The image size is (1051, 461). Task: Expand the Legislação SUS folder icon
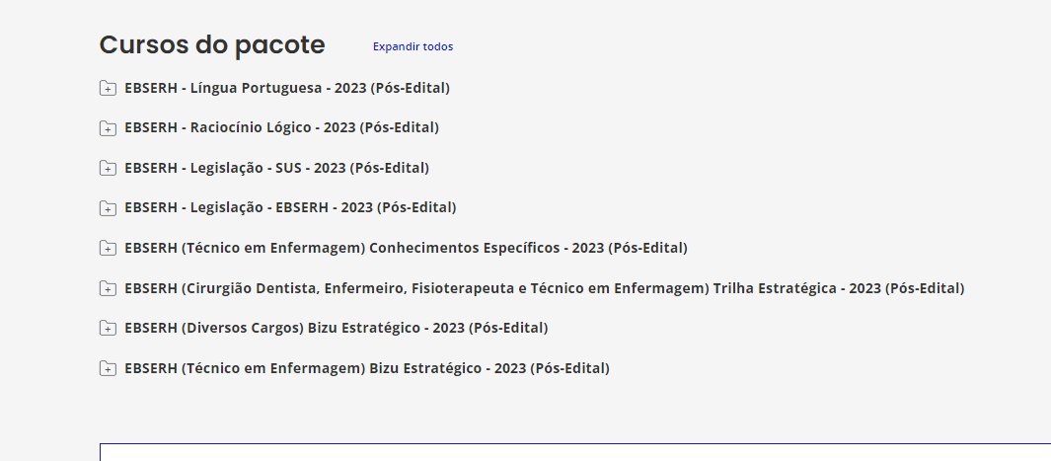point(108,169)
